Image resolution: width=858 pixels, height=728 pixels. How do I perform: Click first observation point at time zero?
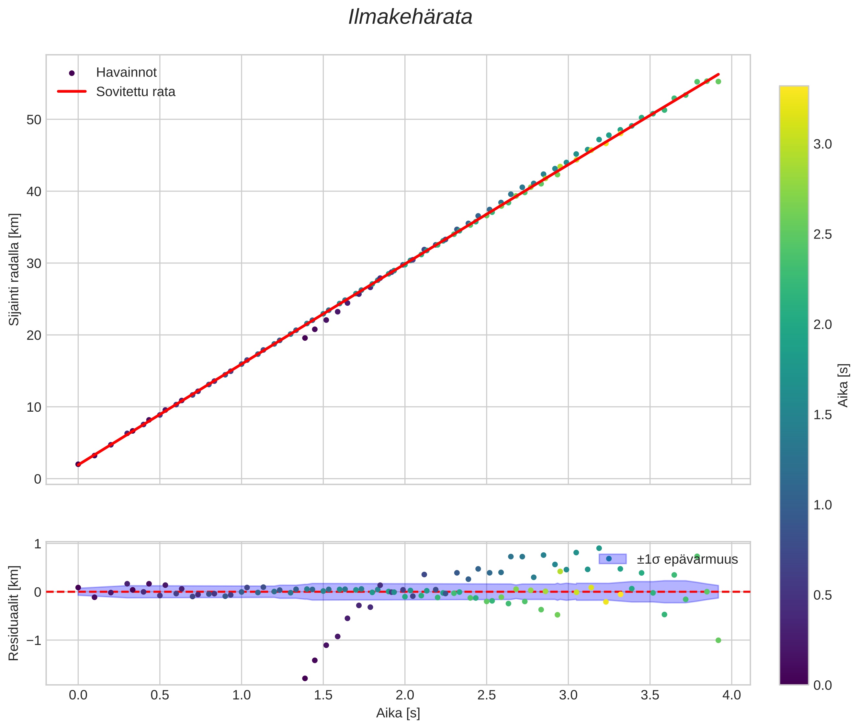tap(78, 464)
